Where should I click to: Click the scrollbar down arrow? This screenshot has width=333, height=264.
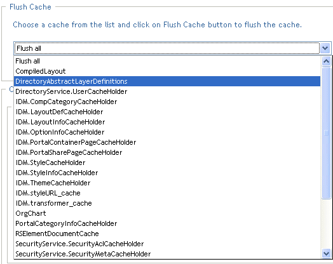pyautogui.click(x=326, y=253)
